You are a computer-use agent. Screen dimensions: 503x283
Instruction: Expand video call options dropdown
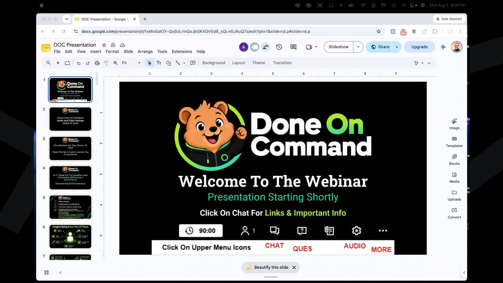pyautogui.click(x=316, y=47)
